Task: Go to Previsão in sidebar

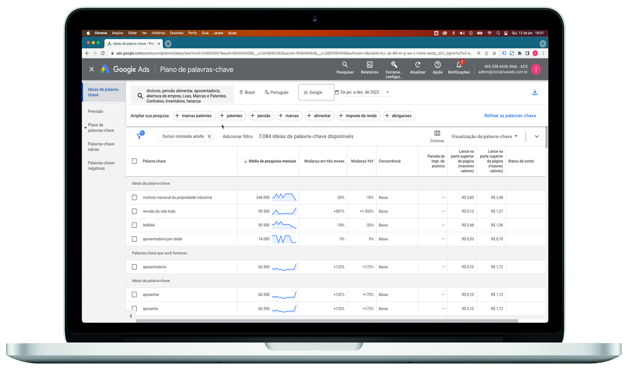Action: pos(95,111)
